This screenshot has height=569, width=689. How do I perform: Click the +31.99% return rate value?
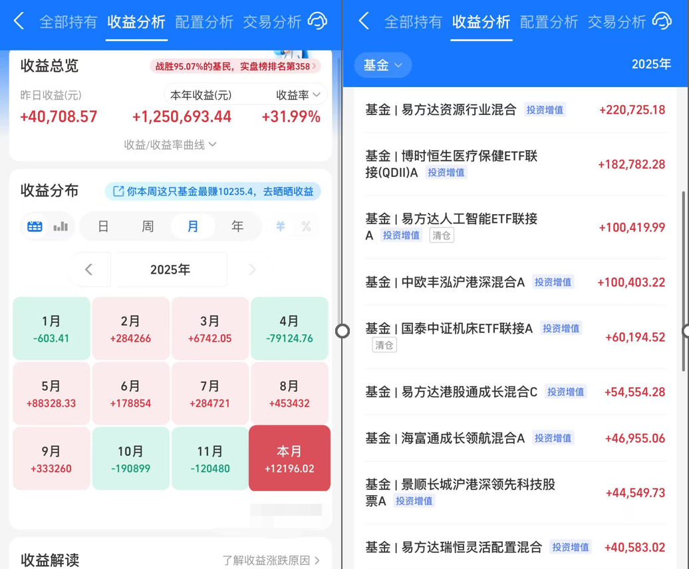tap(291, 117)
